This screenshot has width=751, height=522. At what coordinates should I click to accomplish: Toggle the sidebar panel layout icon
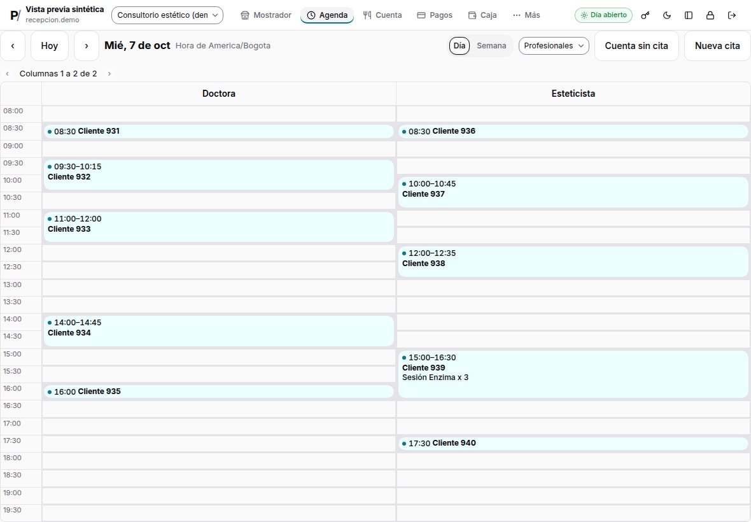[x=688, y=15]
